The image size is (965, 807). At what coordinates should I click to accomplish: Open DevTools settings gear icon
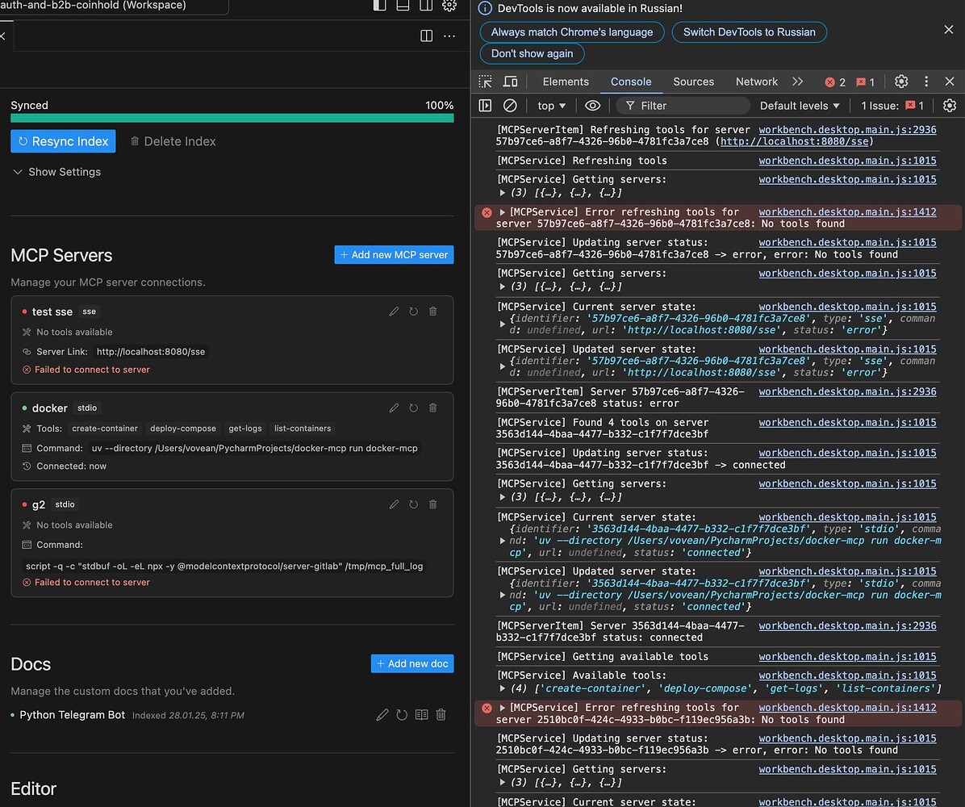(x=901, y=81)
